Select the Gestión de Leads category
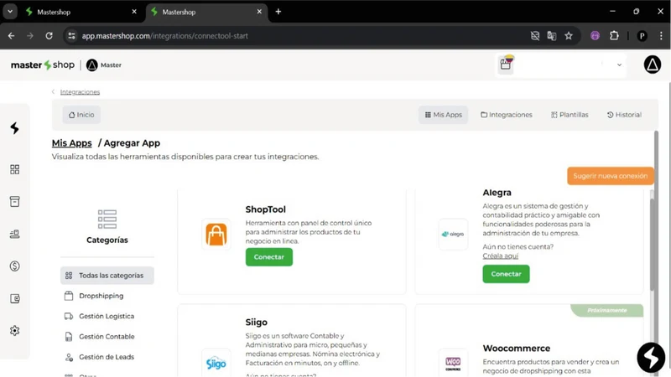The height and width of the screenshot is (377, 671). click(x=99, y=357)
